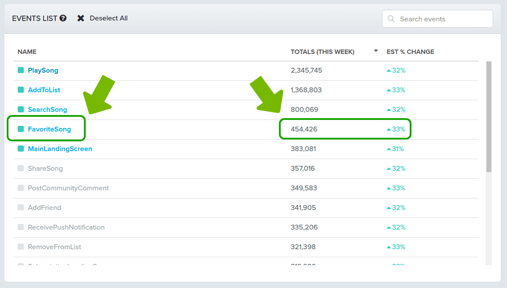The height and width of the screenshot is (288, 507).
Task: Enable the ShareSong checkbox
Action: click(x=21, y=169)
